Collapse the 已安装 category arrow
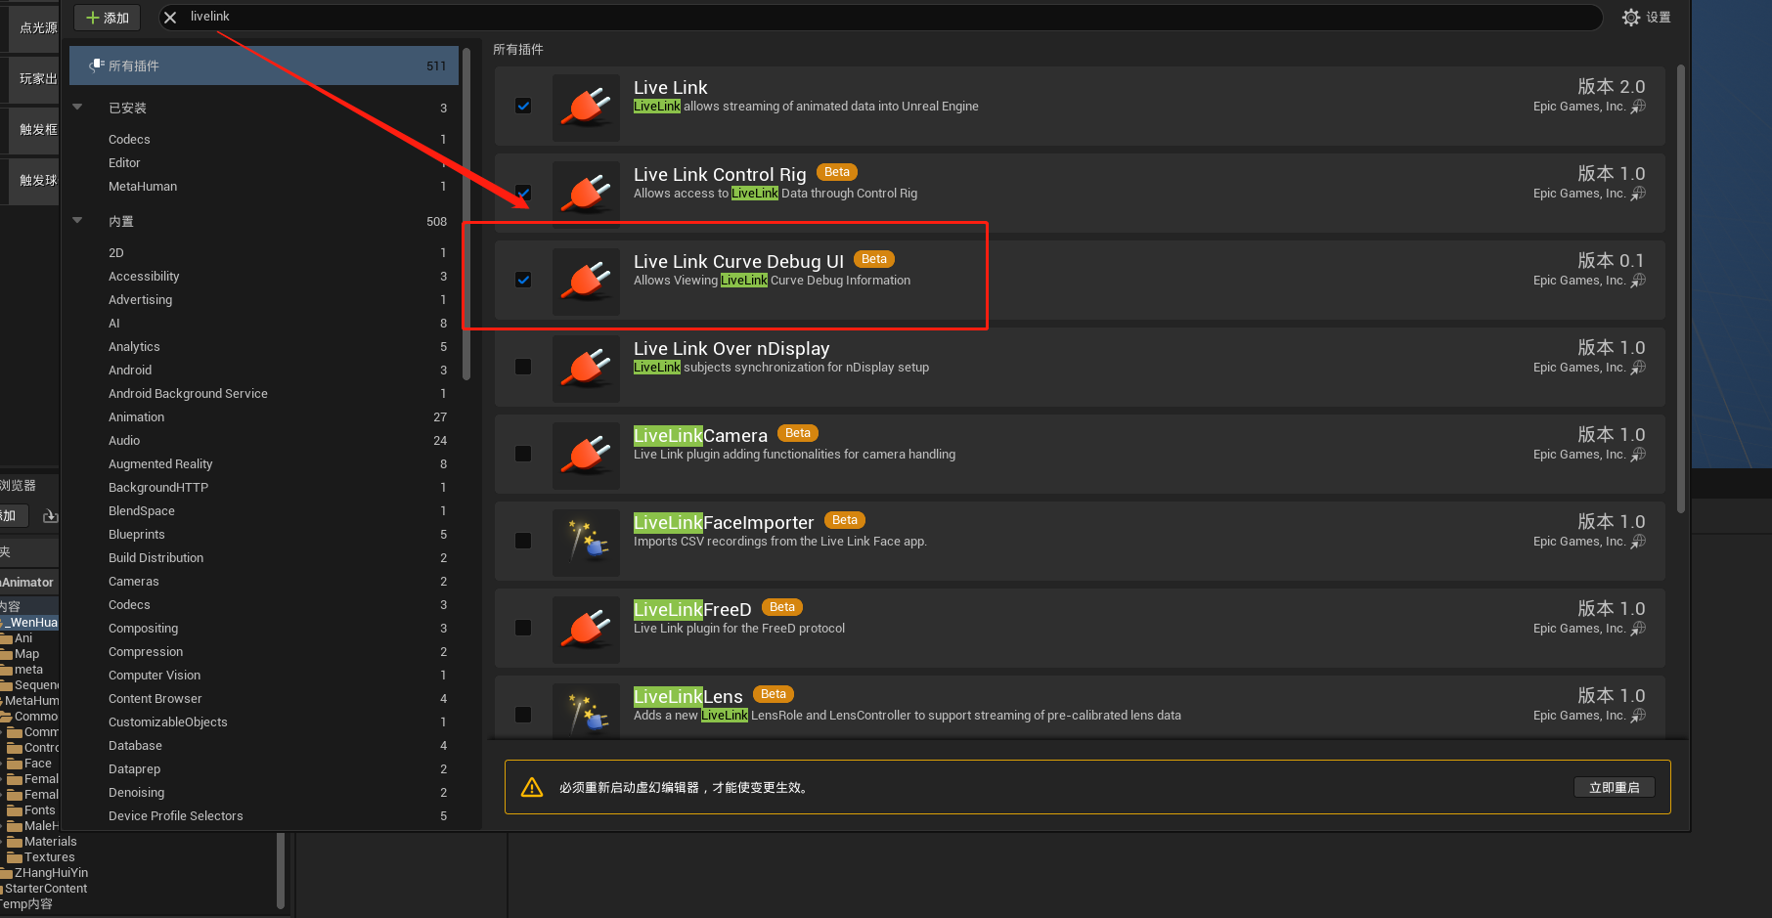Screen dimensions: 1772x918 (x=77, y=107)
